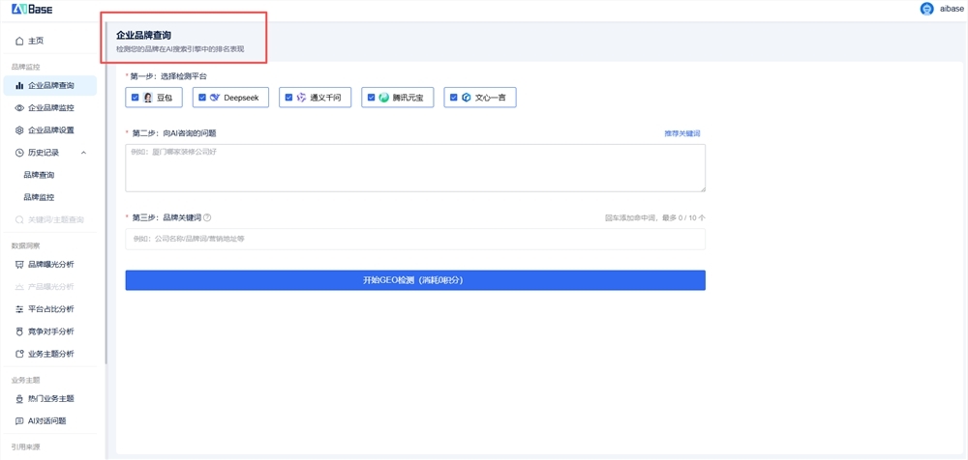Focus the 向AI咨询的问题 text area
The width and height of the screenshot is (968, 460).
(x=415, y=168)
